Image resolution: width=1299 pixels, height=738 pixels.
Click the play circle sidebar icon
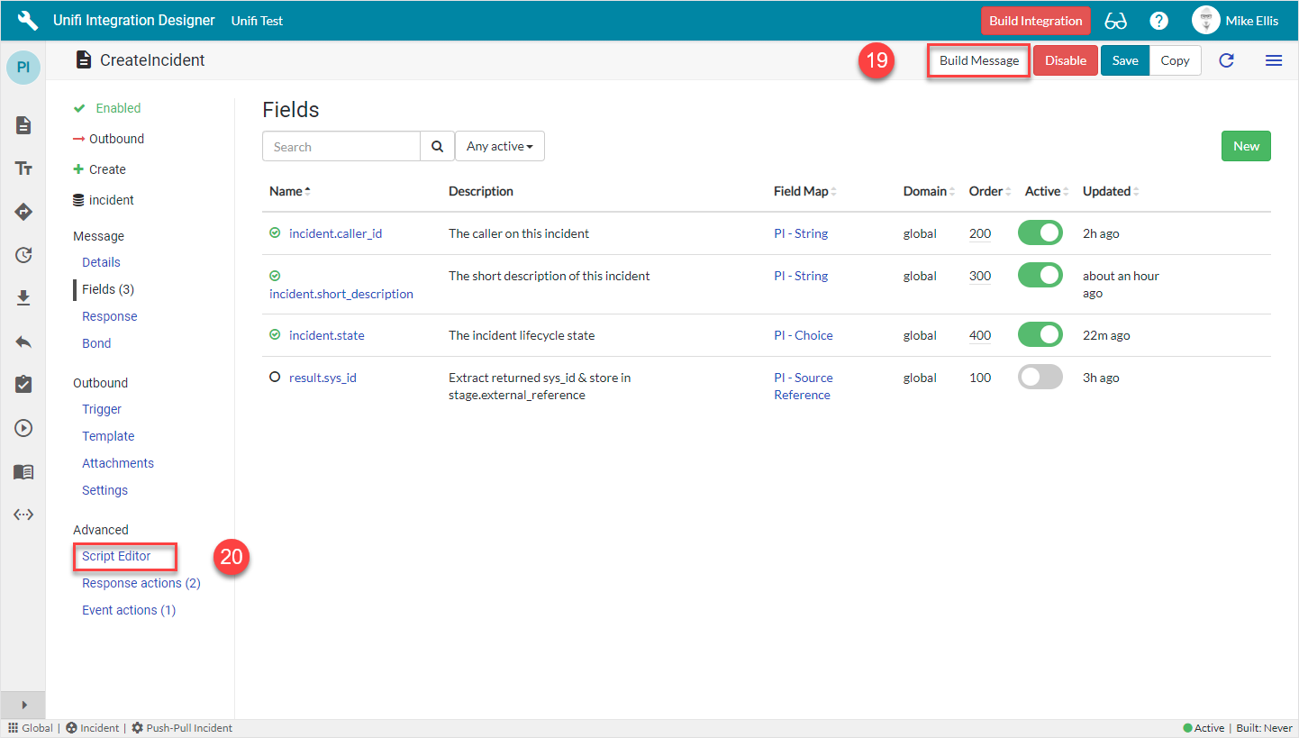23,428
